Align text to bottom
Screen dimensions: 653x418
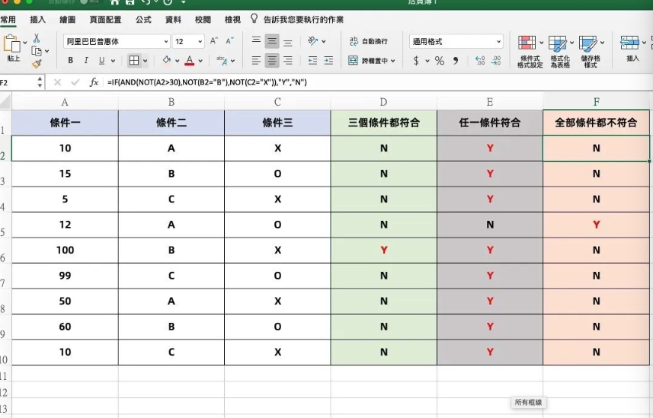pos(288,42)
